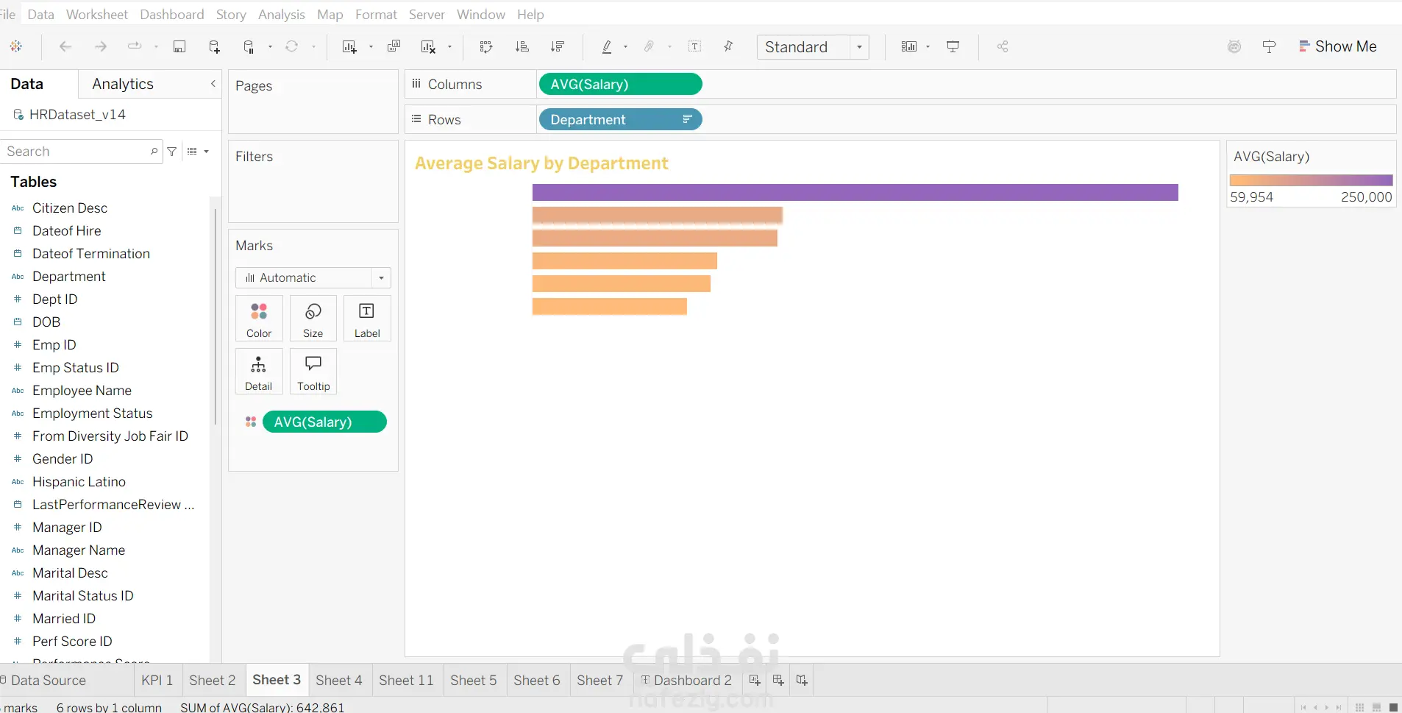Enter presentation mode from toolbar
Screen dimensions: 1402x713
pos(953,46)
